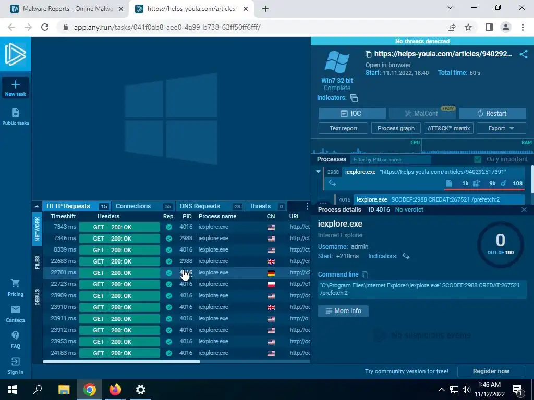The width and height of the screenshot is (534, 400).
Task: Click the browser reload button
Action: point(45,27)
